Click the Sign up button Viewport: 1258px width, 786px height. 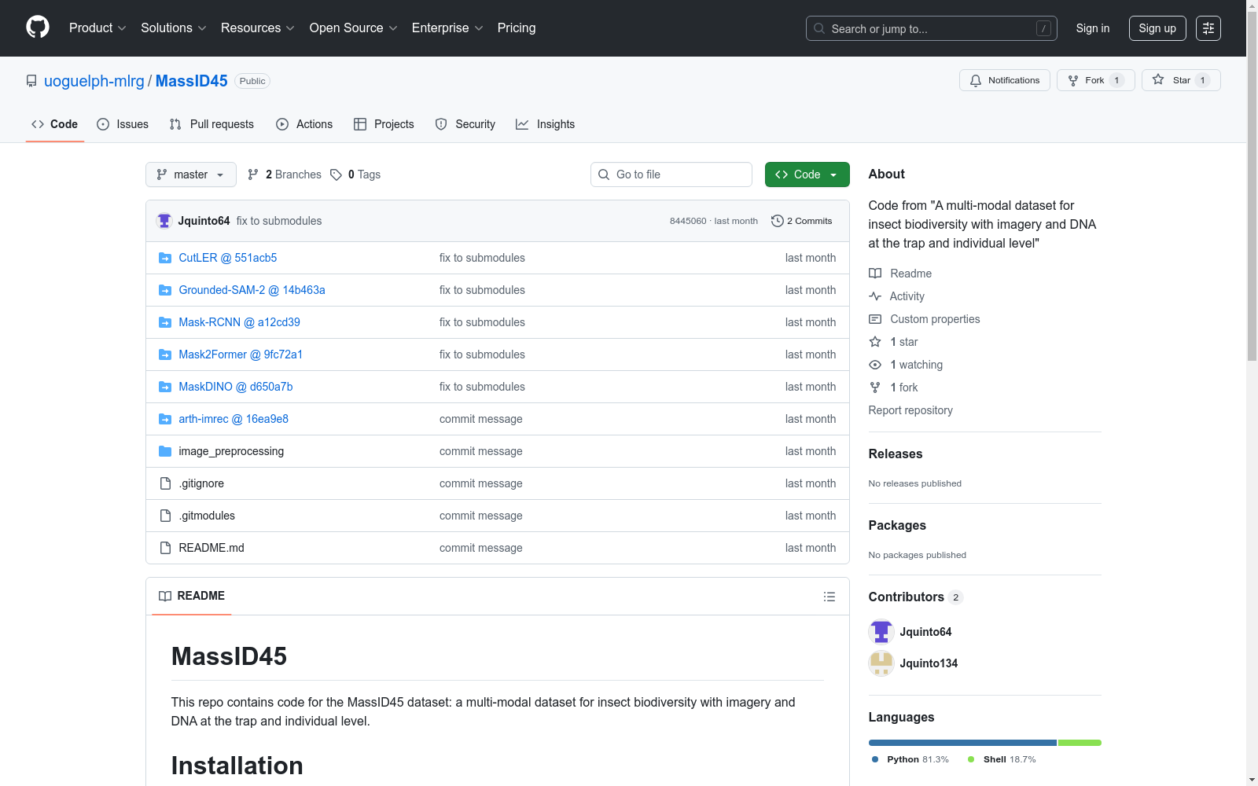1157,28
